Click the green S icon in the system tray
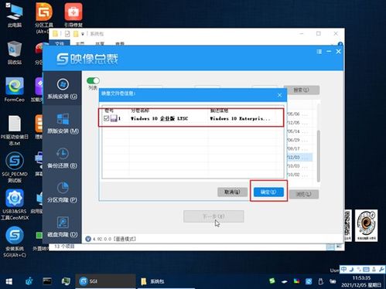Viewport: 386px width, 289px height. click(x=272, y=281)
